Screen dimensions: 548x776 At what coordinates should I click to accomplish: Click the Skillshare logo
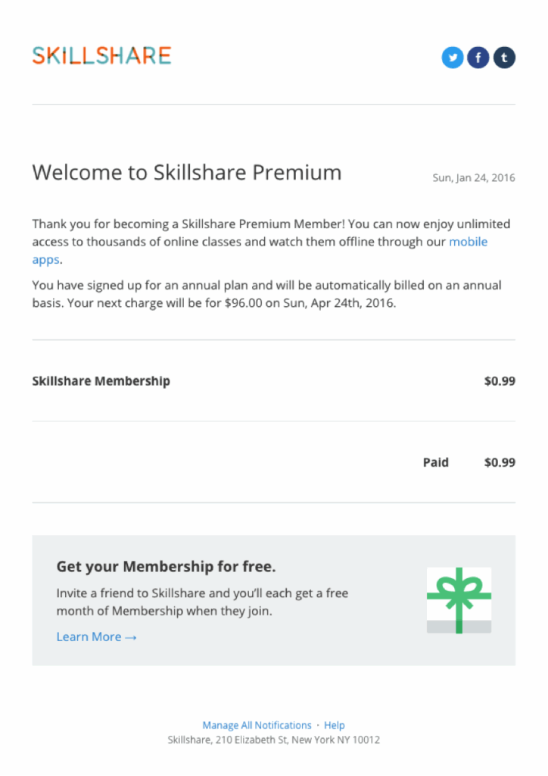tap(101, 55)
